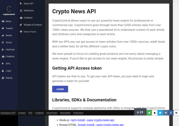Click the Publishers footer link

[x=78, y=113]
